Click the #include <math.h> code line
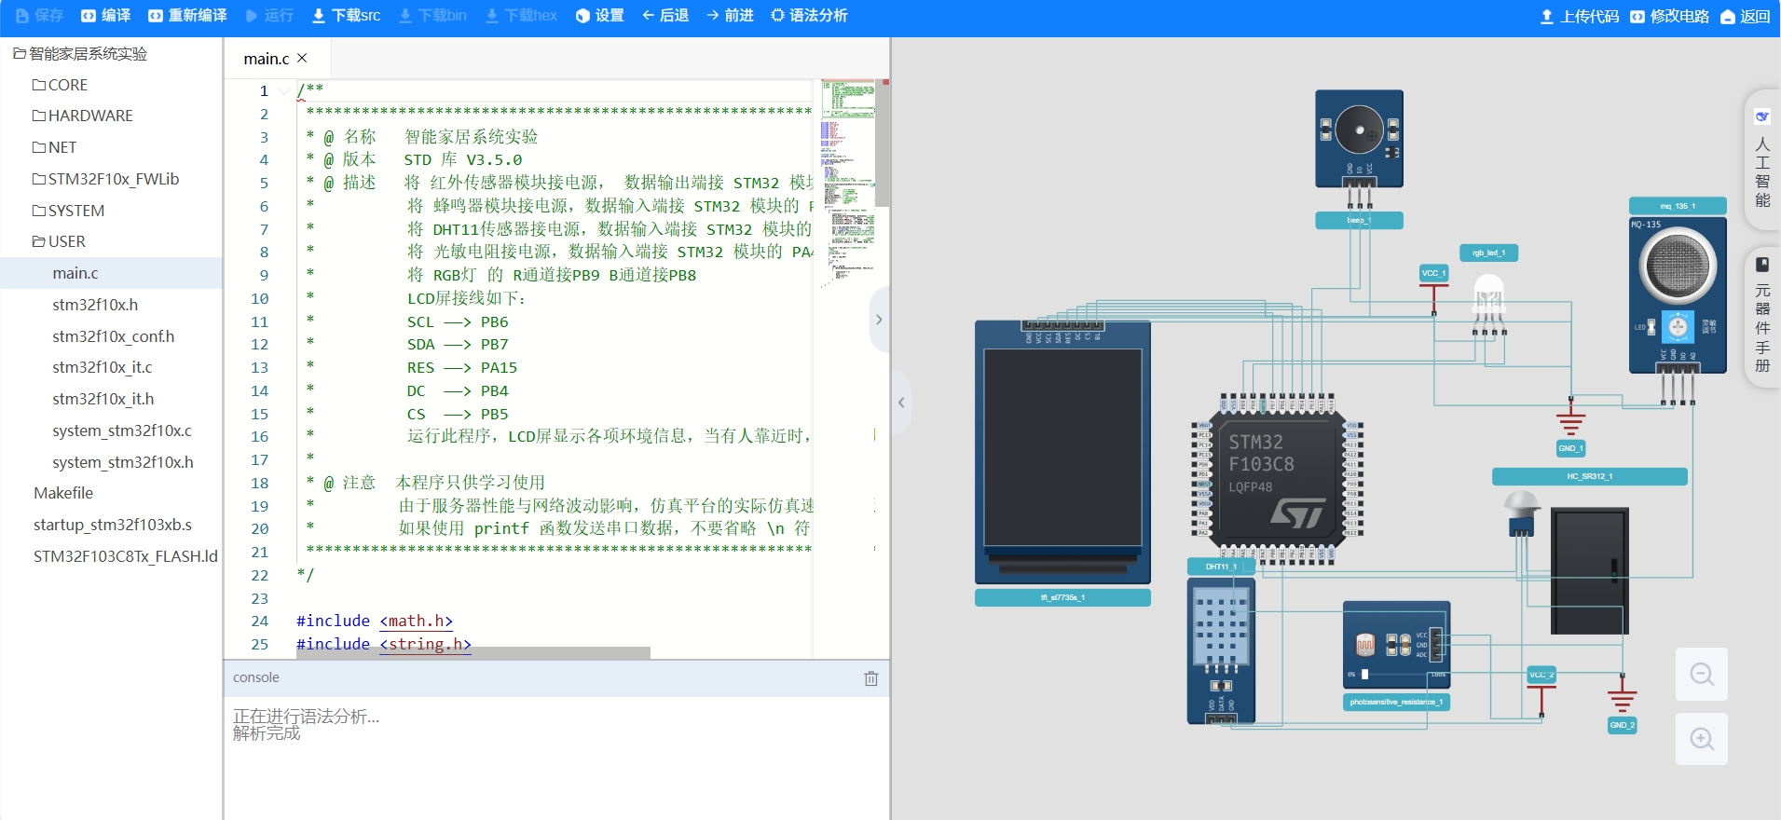 click(x=375, y=621)
